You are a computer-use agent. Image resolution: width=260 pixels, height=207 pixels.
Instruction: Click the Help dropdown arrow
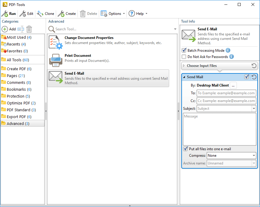[146, 14]
